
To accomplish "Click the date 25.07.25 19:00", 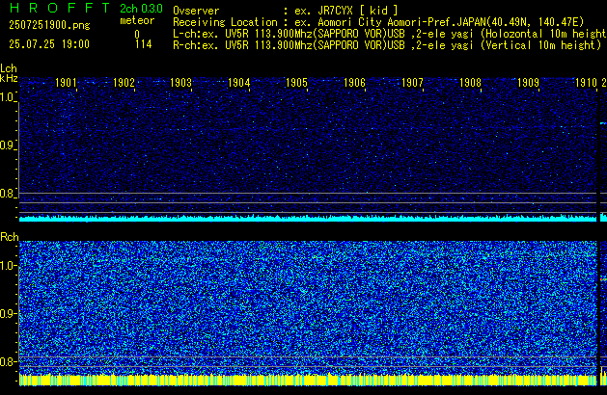I will 49,44.
